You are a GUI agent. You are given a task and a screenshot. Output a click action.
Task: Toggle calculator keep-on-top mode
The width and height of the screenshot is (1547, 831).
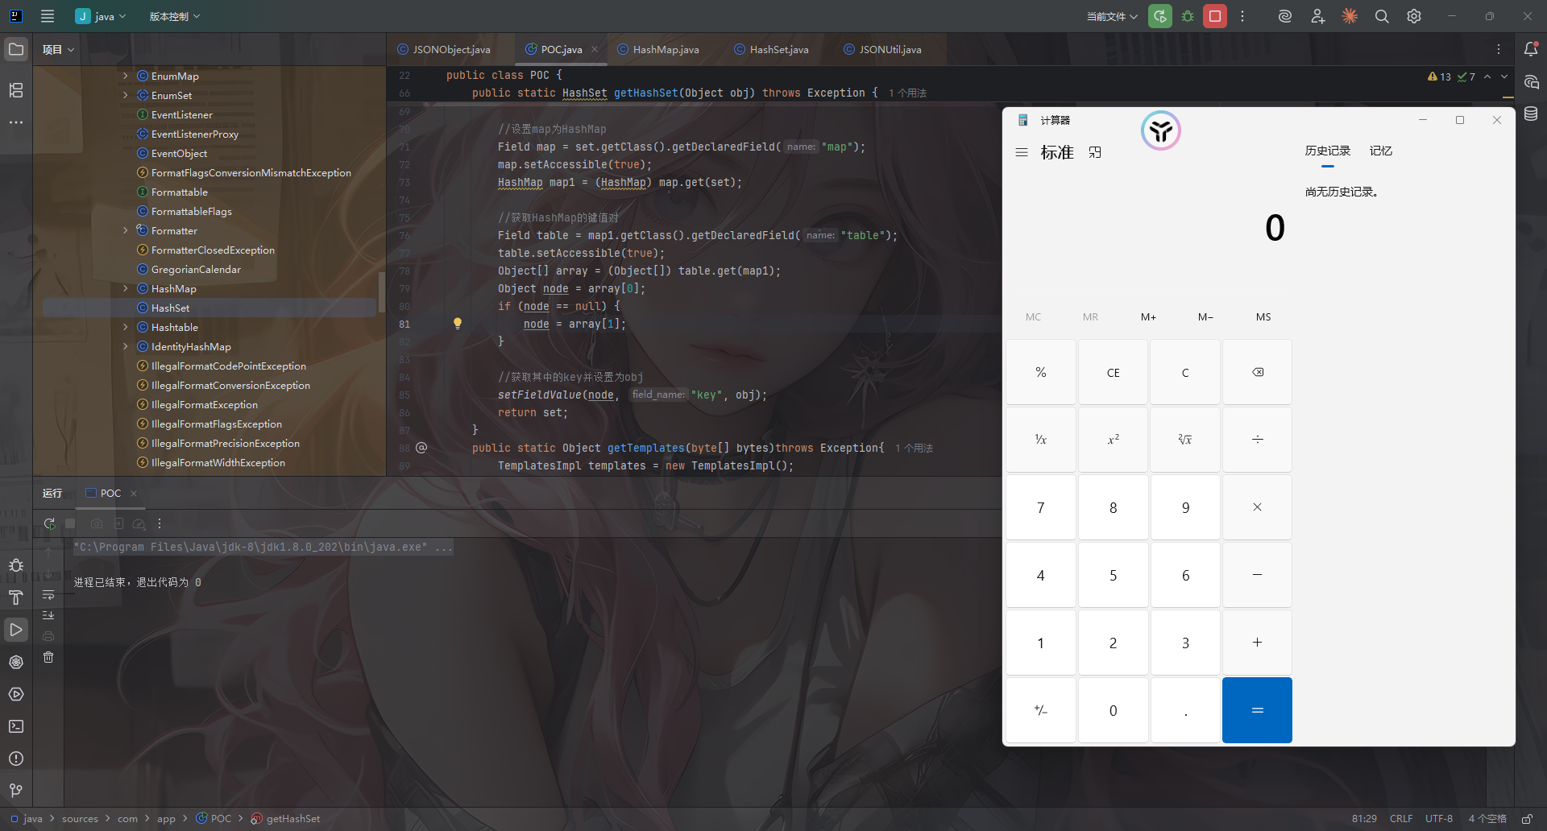click(1095, 152)
